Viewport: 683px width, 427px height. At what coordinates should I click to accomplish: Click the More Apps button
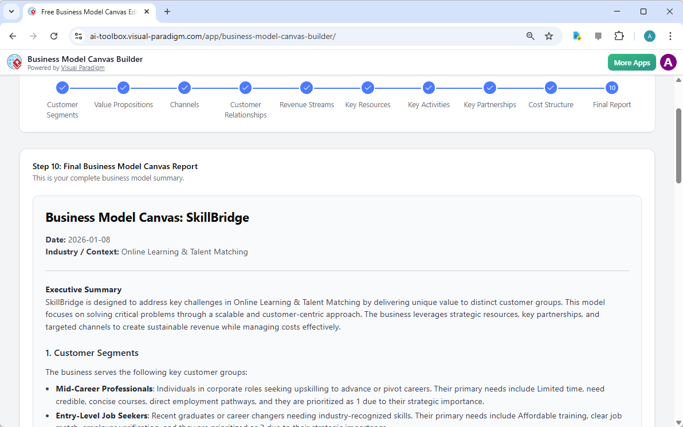pos(631,62)
